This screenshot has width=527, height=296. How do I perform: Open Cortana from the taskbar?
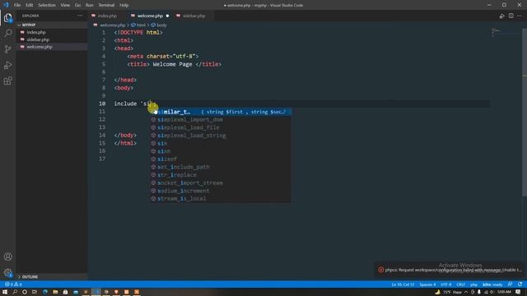point(25,292)
